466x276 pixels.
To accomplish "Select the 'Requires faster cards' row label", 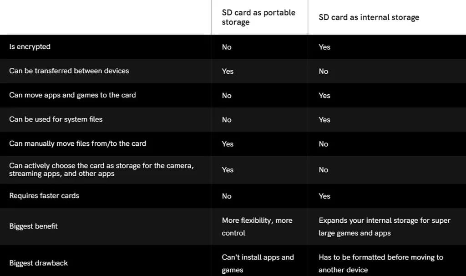I will click(44, 195).
